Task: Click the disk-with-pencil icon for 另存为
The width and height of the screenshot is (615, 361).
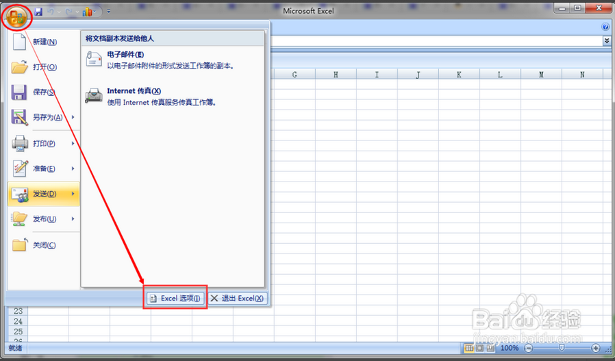Action: coord(19,117)
